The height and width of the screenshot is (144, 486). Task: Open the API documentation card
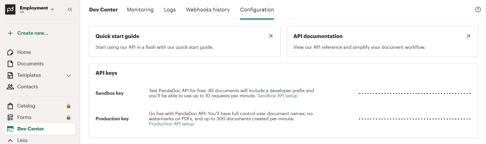(x=383, y=41)
